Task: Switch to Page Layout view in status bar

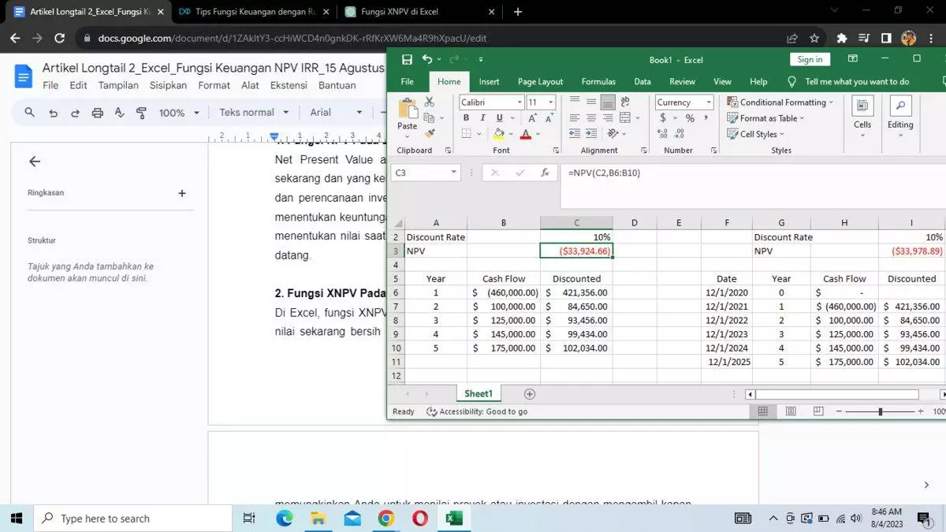Action: pos(791,411)
